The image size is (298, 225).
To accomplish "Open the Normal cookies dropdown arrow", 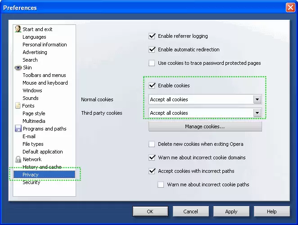I will pyautogui.click(x=257, y=99).
